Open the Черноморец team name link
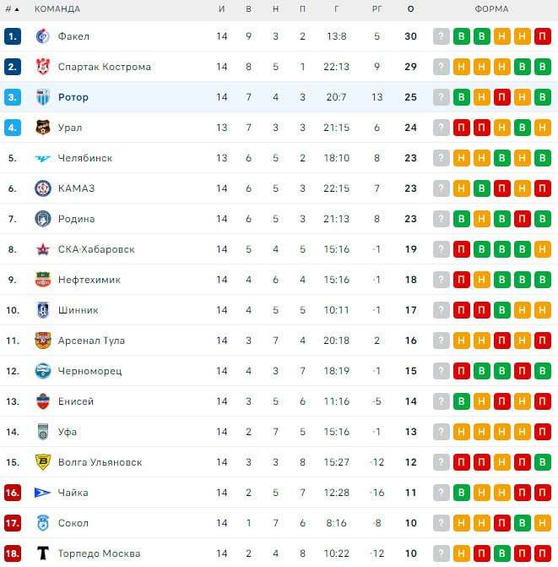 89,371
